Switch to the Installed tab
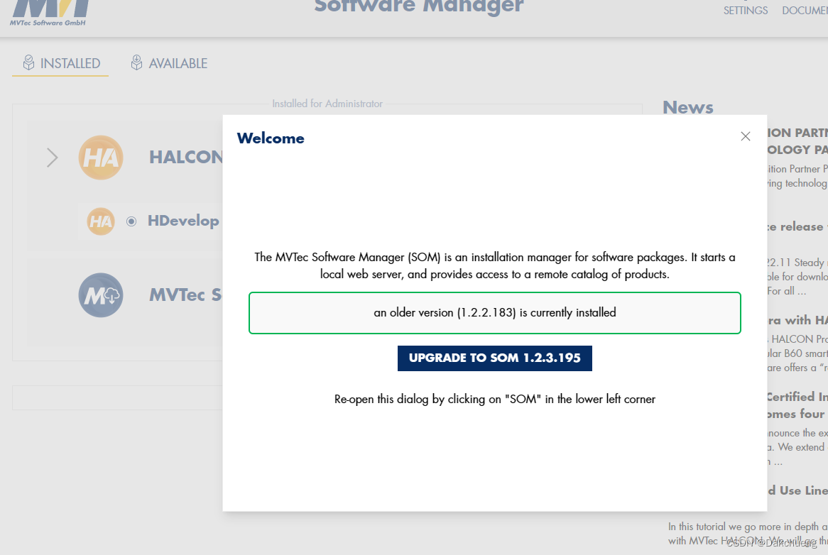The width and height of the screenshot is (828, 555). point(61,63)
